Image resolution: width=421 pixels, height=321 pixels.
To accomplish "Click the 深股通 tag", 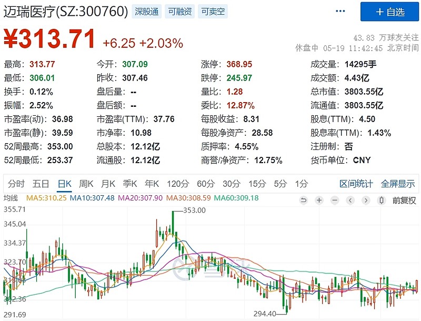I will coord(147,12).
